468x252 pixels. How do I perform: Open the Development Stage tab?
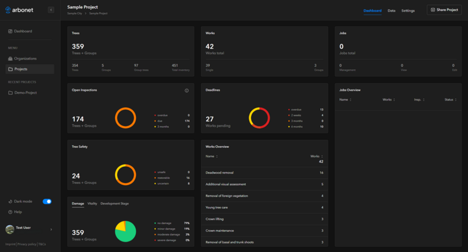click(x=115, y=203)
